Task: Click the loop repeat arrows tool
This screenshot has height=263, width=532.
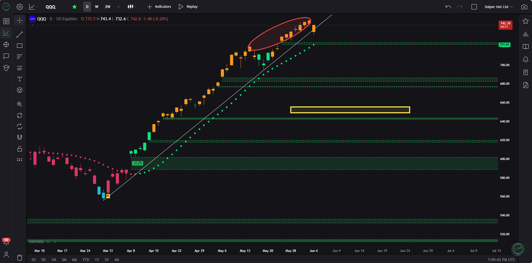Action: point(20,126)
